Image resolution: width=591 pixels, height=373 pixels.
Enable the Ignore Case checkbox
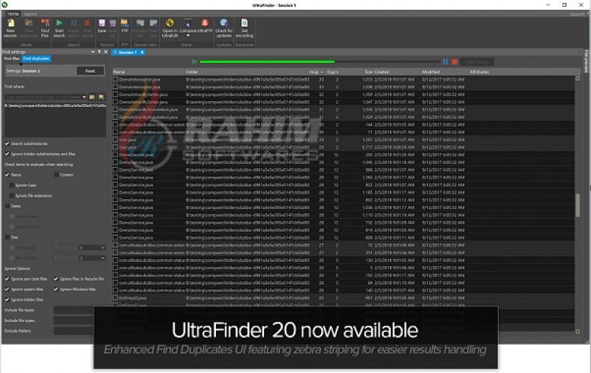pos(12,185)
